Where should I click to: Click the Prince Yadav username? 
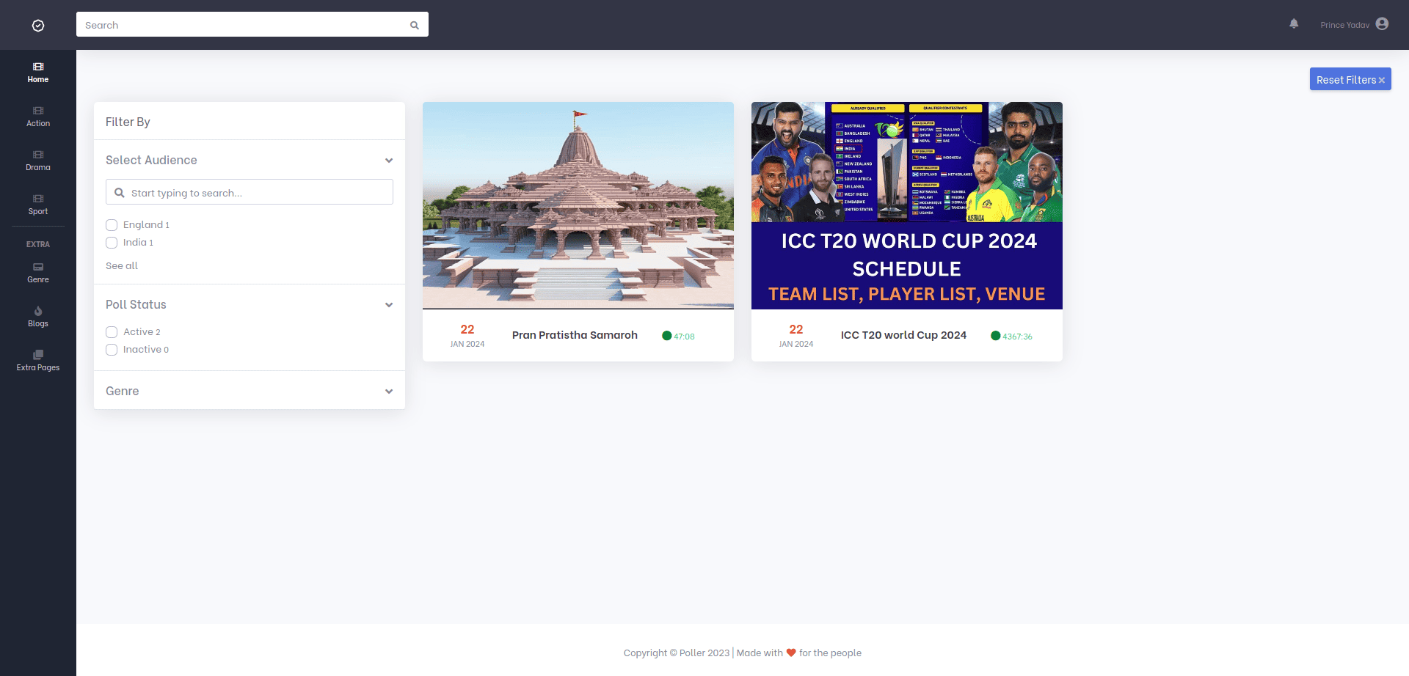1344,25
